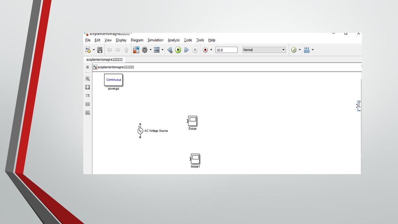Click the Up to Parent arrow
This screenshot has width=398, height=224.
126,50
